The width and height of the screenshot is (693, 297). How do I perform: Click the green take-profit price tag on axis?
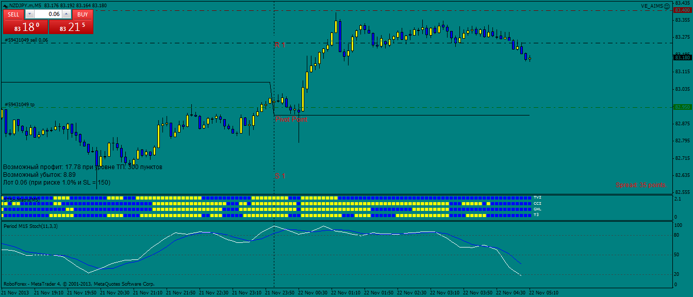(x=683, y=107)
